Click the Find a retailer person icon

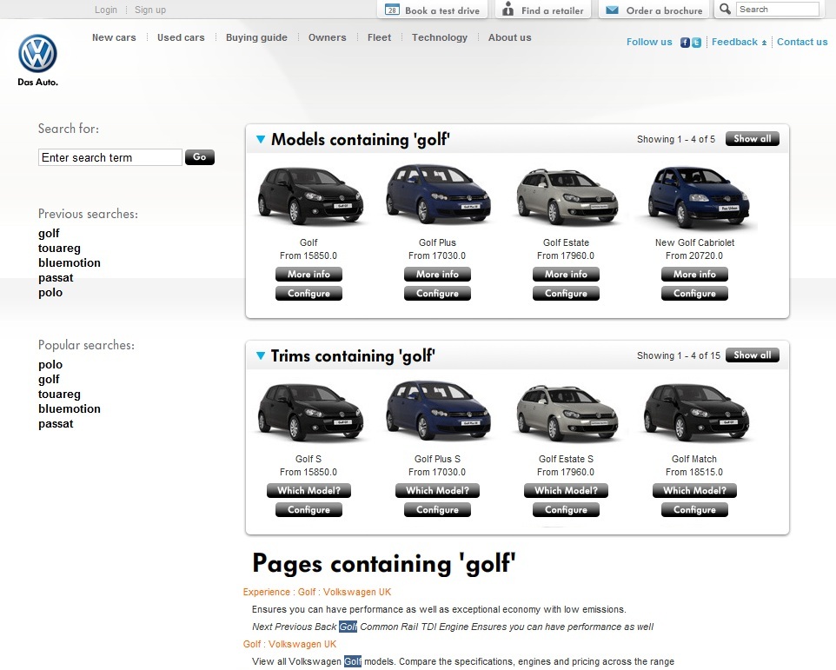click(508, 10)
